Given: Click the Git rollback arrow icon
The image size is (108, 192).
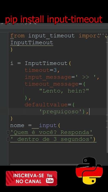Looking at the screenshot, I should click(x=26, y=23).
